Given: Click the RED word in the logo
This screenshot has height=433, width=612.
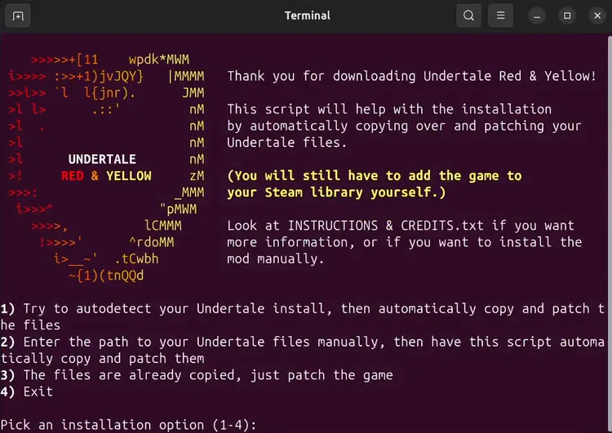Looking at the screenshot, I should (72, 176).
